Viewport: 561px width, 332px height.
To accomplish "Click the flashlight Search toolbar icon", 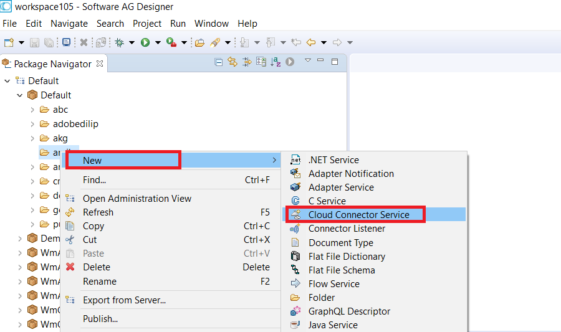I will point(215,42).
